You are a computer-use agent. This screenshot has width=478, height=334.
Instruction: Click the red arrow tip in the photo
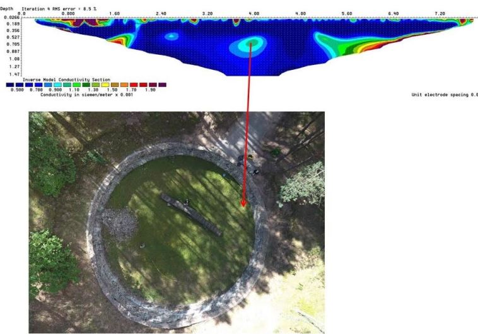pos(244,204)
